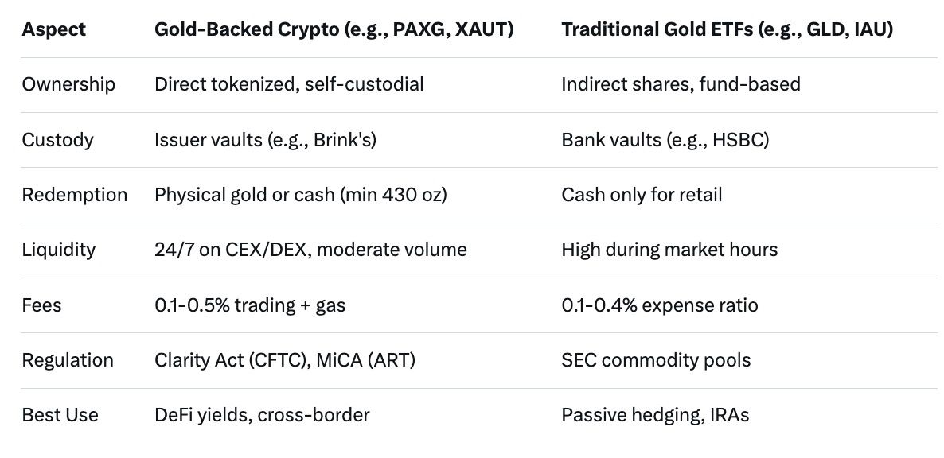Click the '0.1-0.4% expense ratio' cell
This screenshot has width=944, height=458.
tap(660, 305)
